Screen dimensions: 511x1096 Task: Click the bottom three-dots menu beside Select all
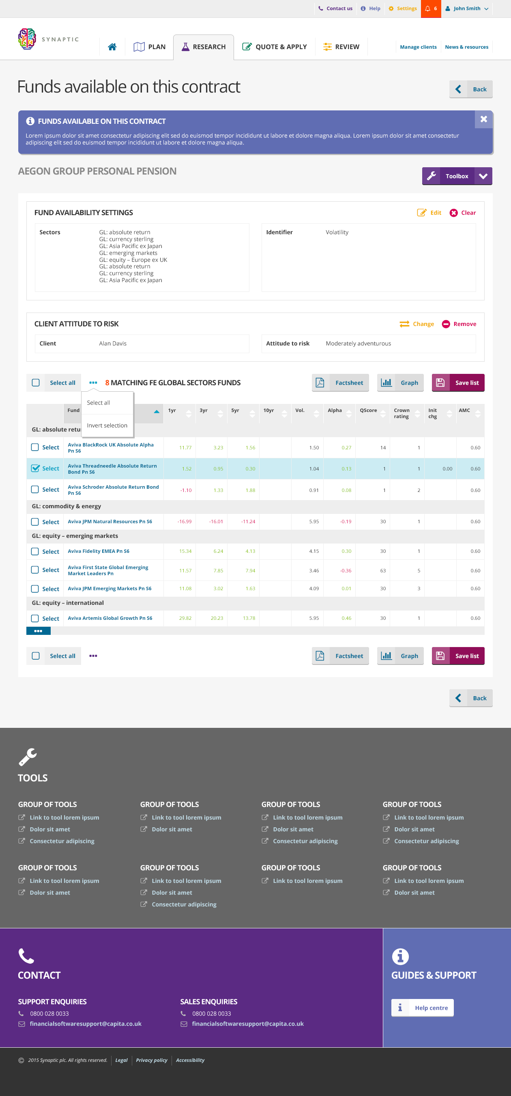93,656
